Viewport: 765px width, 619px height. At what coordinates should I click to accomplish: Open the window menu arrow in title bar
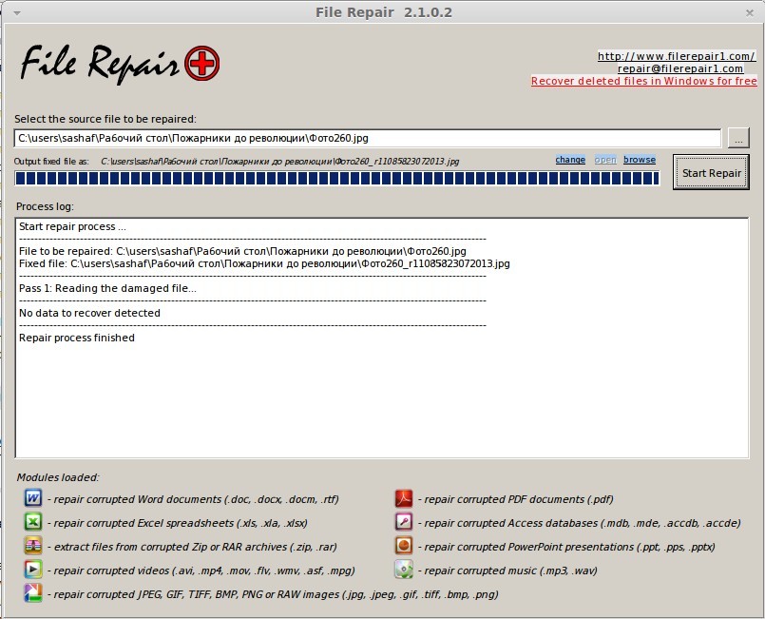pos(17,13)
